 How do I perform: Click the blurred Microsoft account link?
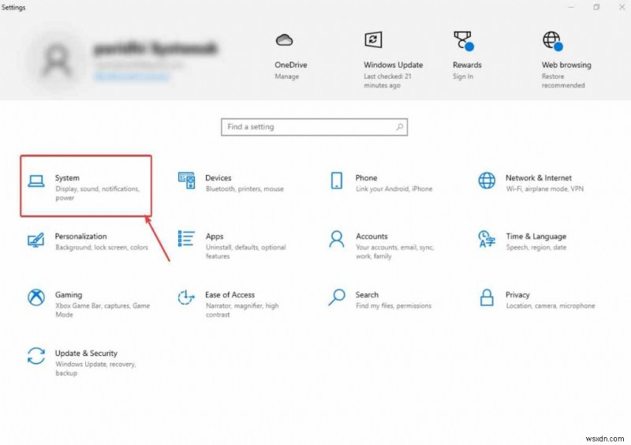coord(131,76)
